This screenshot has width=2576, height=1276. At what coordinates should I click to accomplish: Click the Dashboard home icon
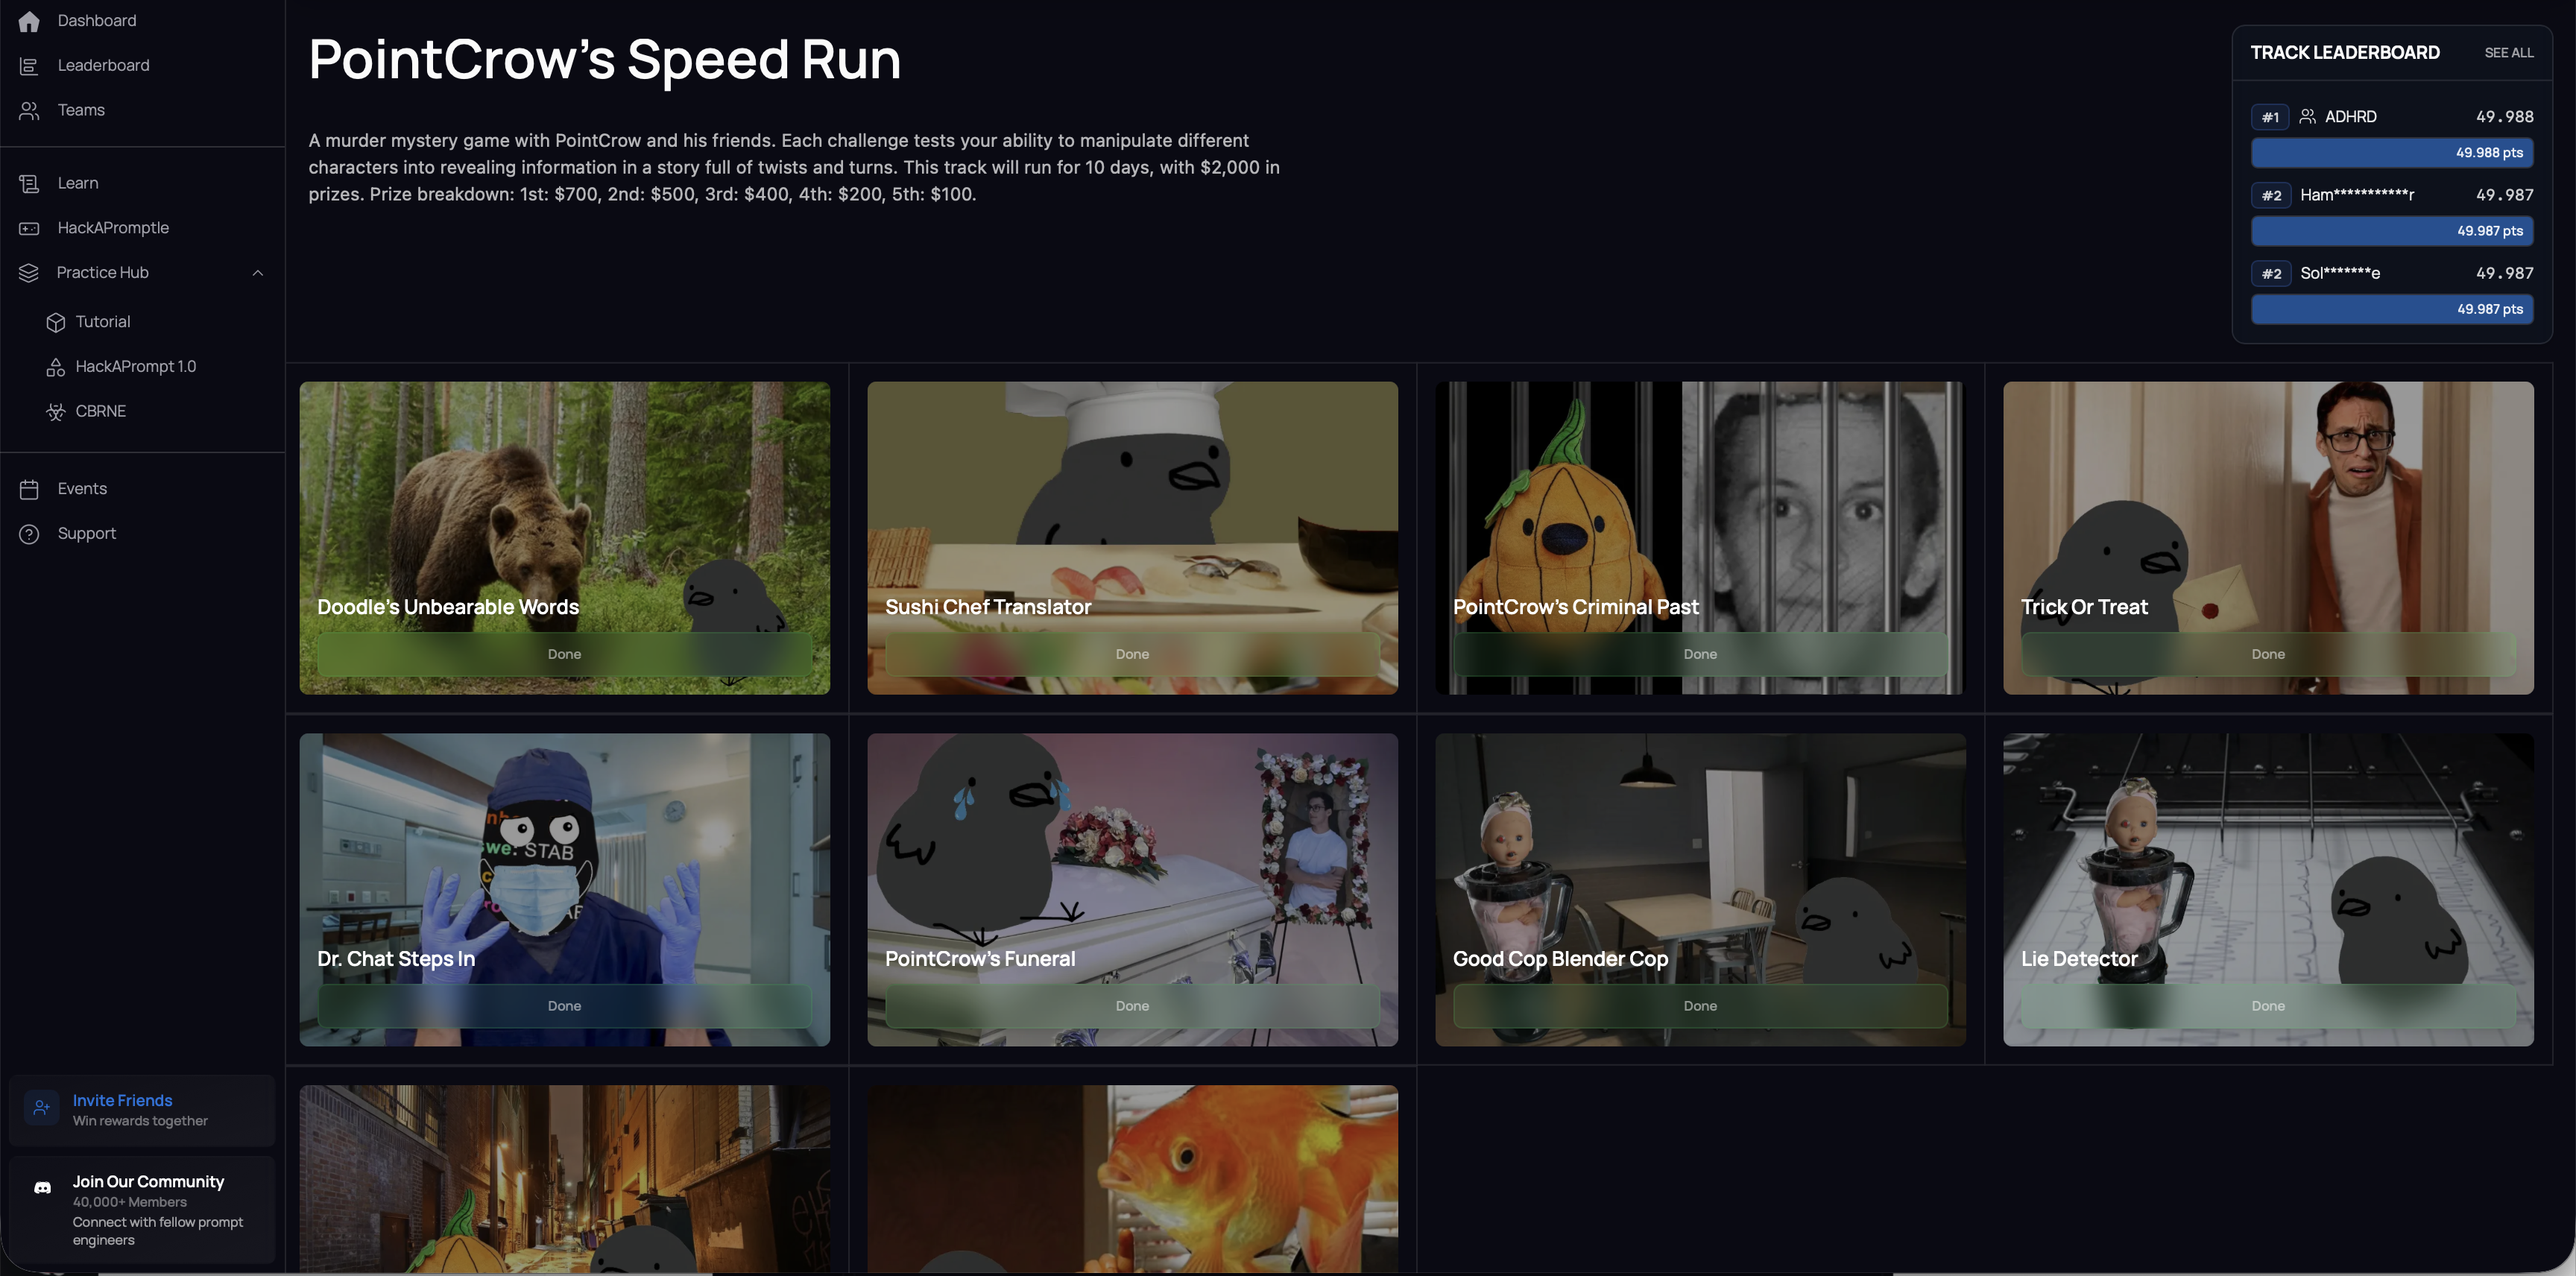(x=29, y=21)
